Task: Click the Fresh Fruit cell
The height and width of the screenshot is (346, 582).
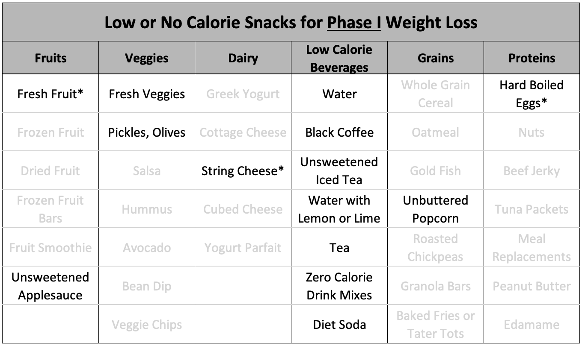Action: [x=50, y=94]
